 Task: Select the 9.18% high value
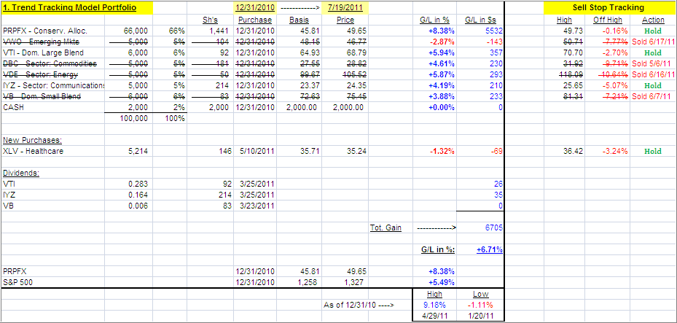435,305
